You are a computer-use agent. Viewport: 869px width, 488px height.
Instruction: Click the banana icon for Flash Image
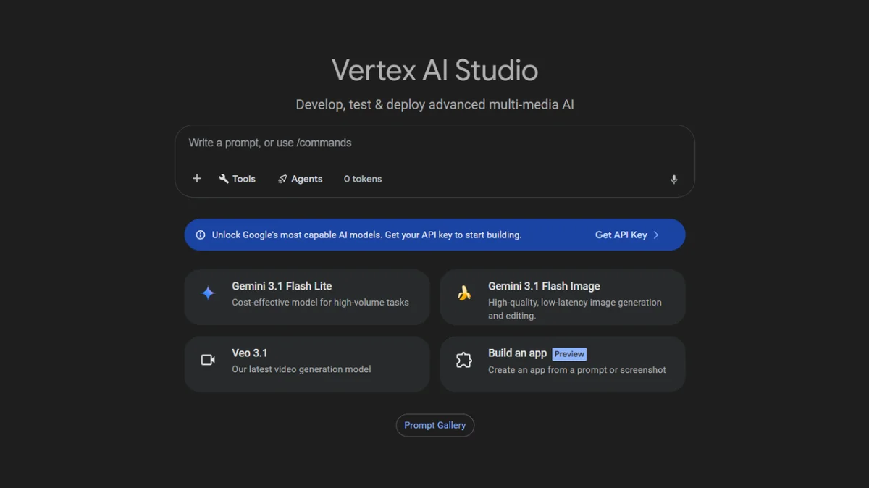[x=463, y=293]
